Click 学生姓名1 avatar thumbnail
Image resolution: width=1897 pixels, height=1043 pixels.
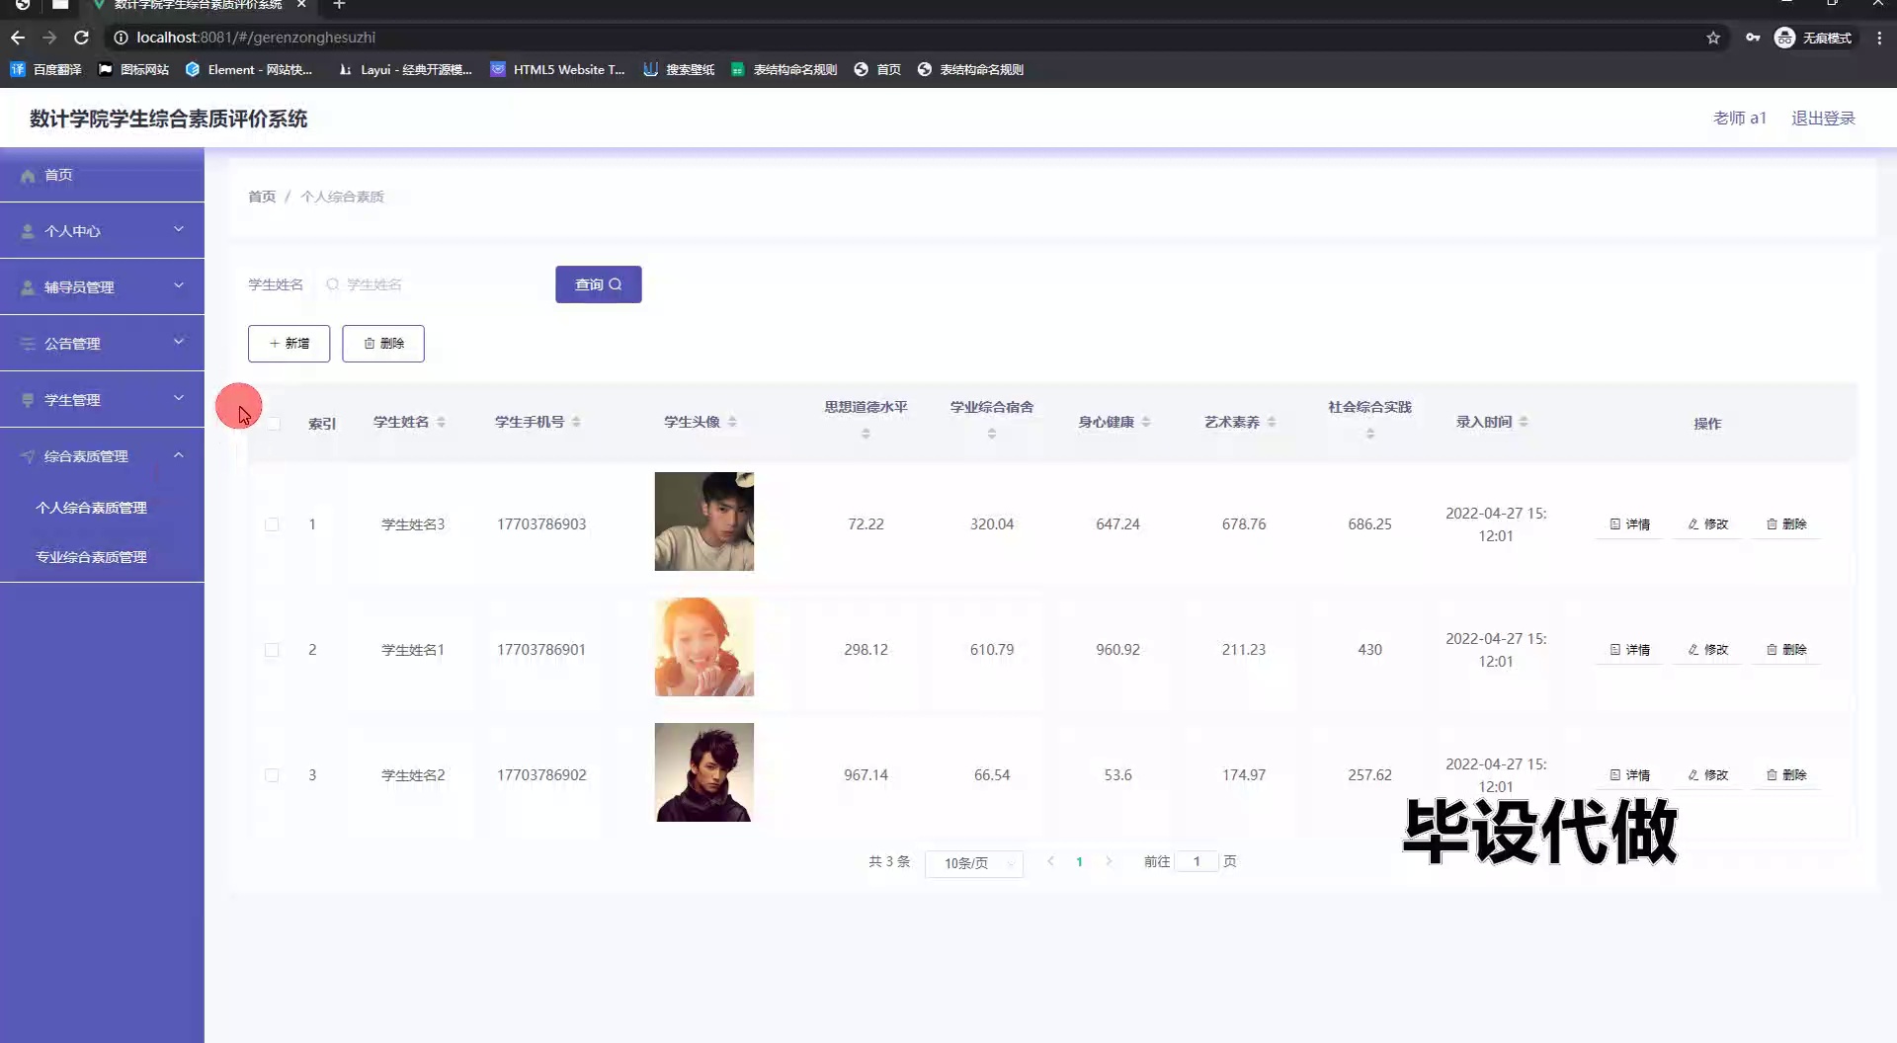click(x=704, y=647)
